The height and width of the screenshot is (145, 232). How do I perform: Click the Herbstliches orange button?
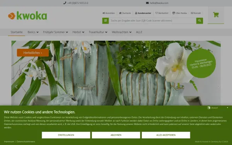pos(33,53)
